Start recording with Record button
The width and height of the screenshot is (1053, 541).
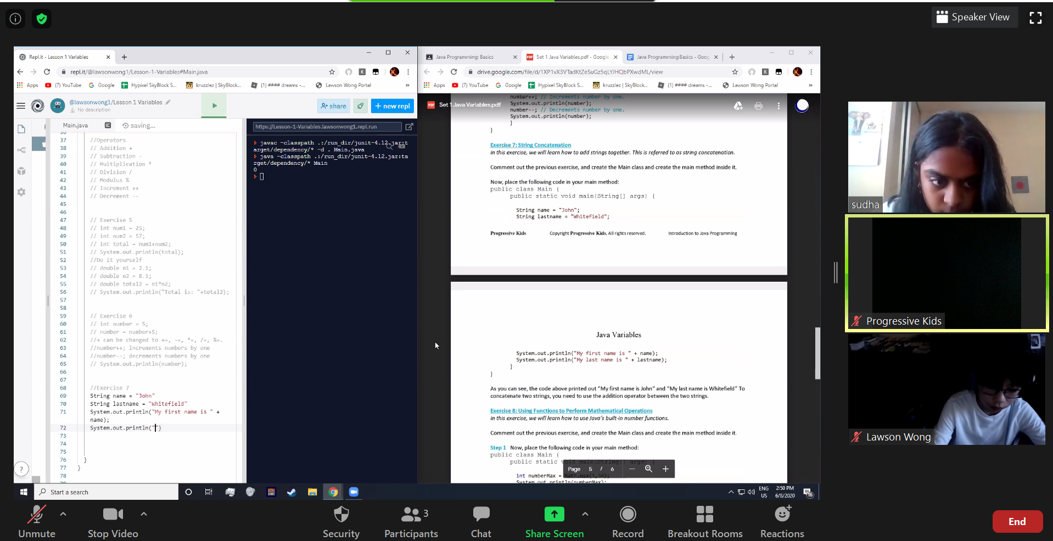[x=628, y=522]
